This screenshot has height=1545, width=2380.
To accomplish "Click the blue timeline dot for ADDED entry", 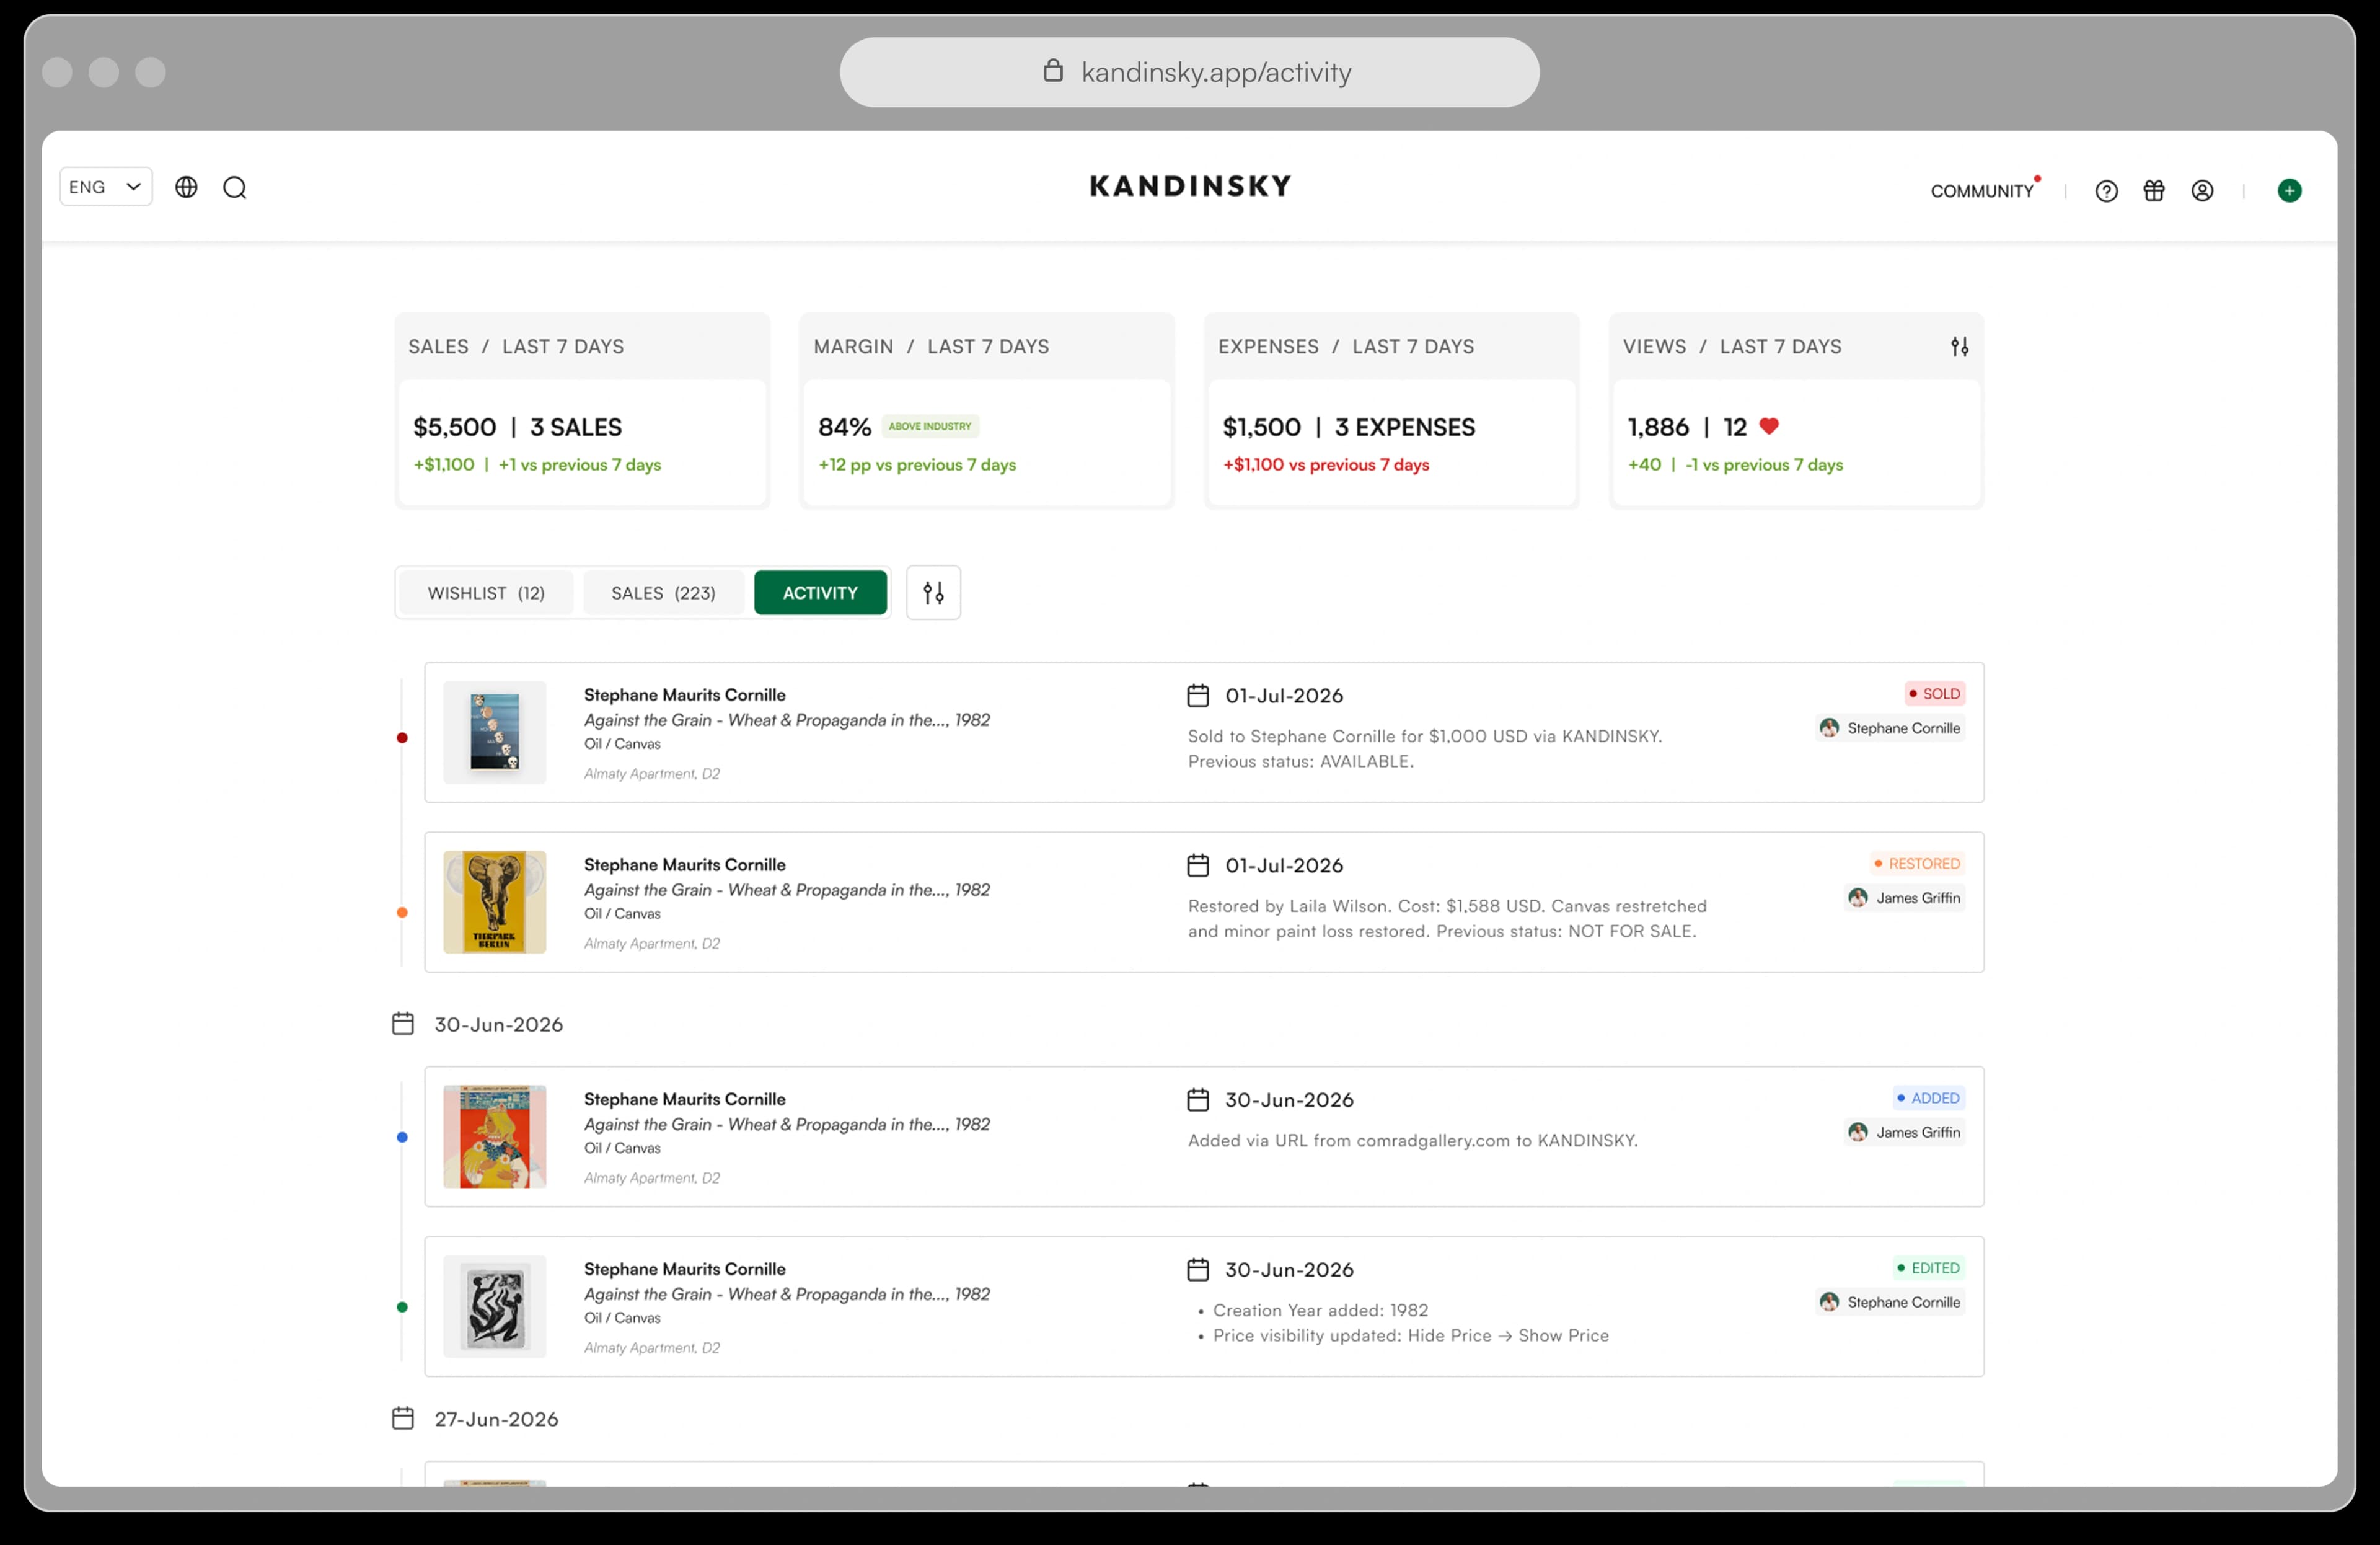I will [x=402, y=1137].
